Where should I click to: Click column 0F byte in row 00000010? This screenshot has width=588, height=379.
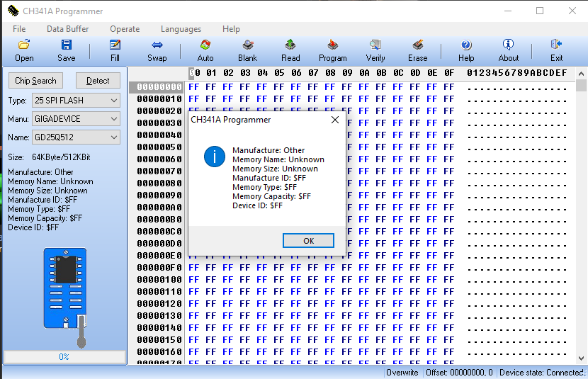[x=449, y=99]
